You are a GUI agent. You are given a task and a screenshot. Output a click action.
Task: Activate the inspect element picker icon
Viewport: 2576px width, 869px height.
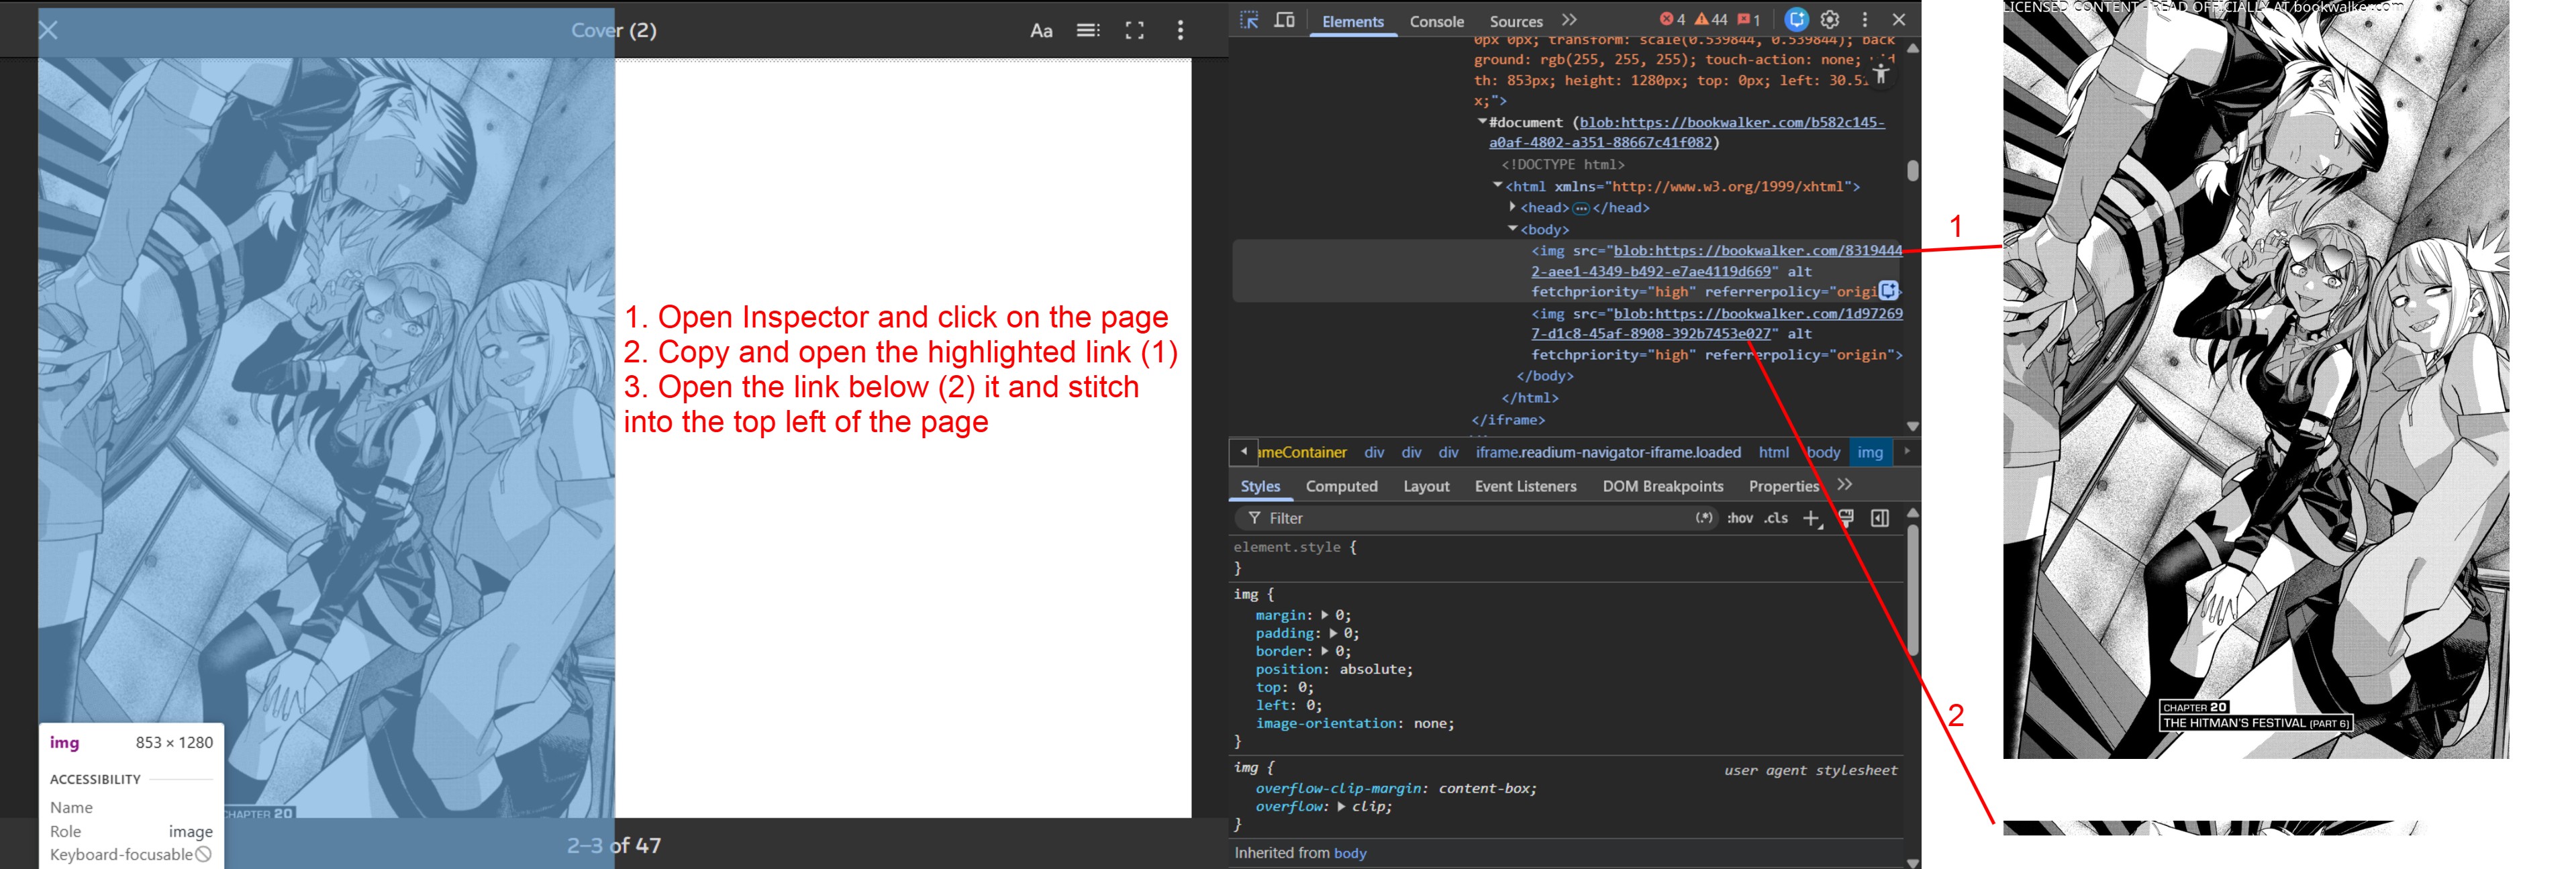click(1249, 20)
